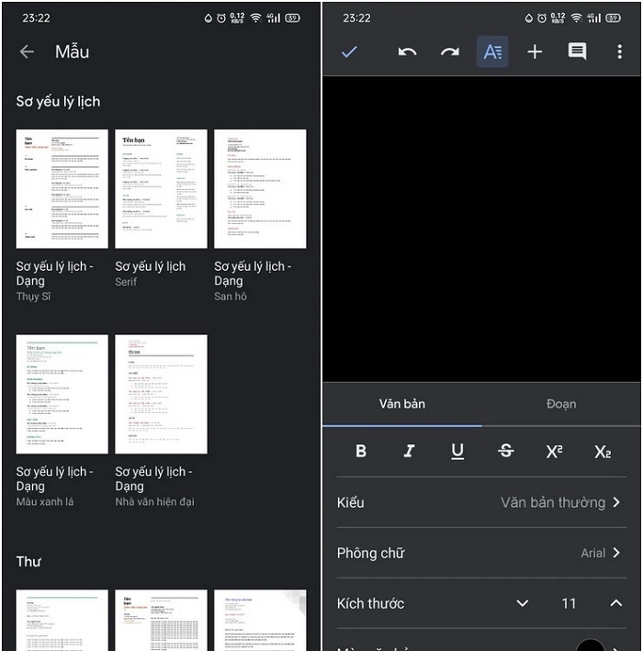Confirm edits with the blue checkmark
Image resolution: width=643 pixels, height=651 pixels.
(349, 52)
